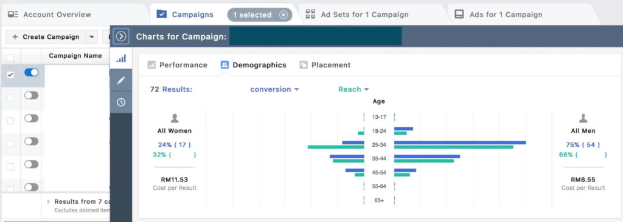Open the pencil edit icon in sidebar

(121, 80)
